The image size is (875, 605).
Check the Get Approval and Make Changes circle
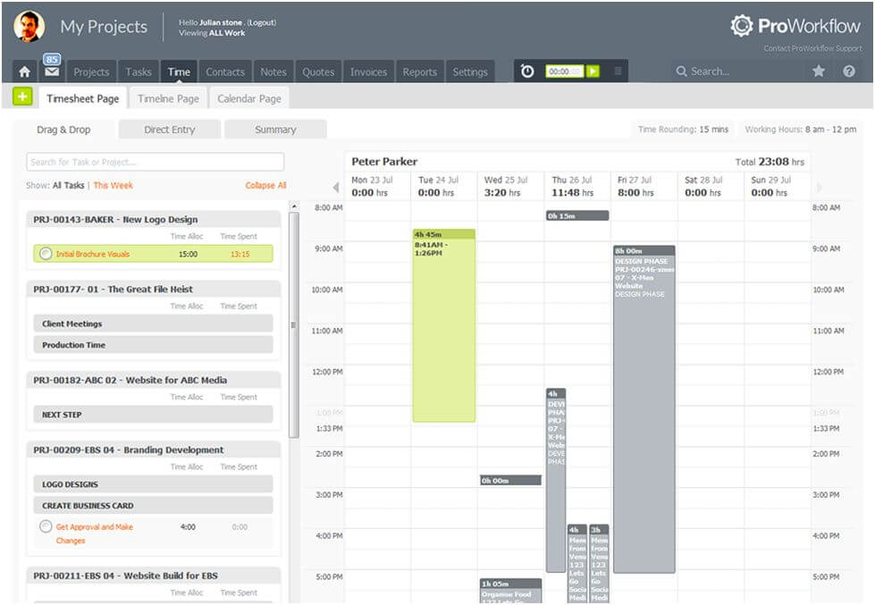(46, 527)
